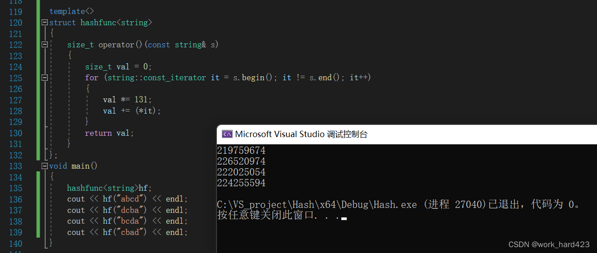This screenshot has width=597, height=253.
Task: Click the 'val *= 131;' statement
Action: tap(128, 100)
